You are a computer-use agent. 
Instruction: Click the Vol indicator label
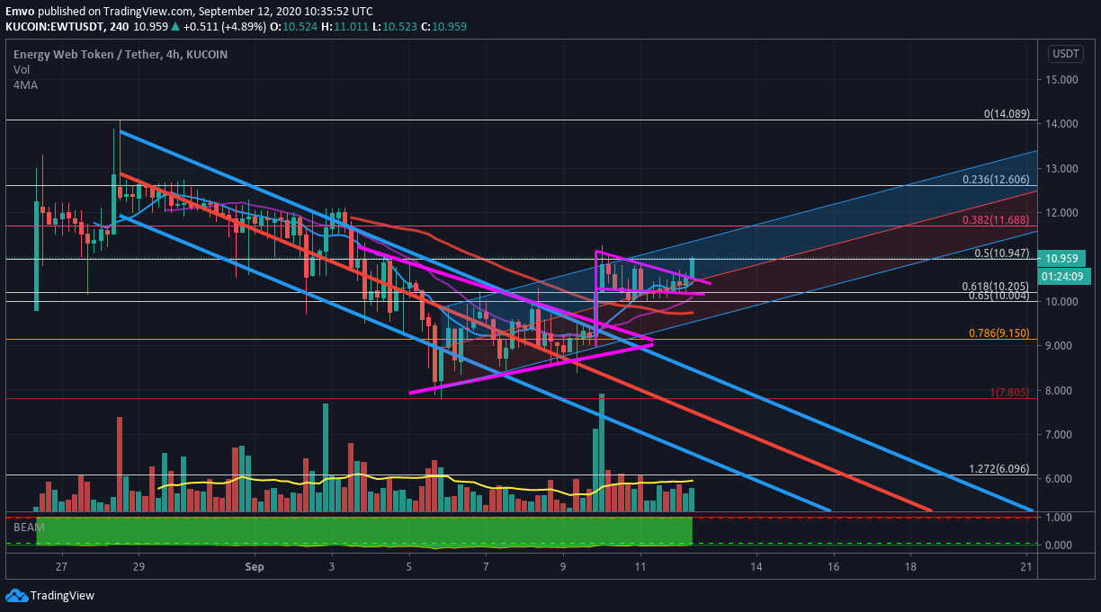click(x=22, y=69)
